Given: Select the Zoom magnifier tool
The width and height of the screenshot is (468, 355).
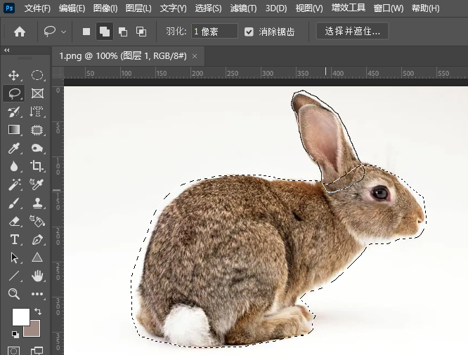Looking at the screenshot, I should (x=13, y=294).
